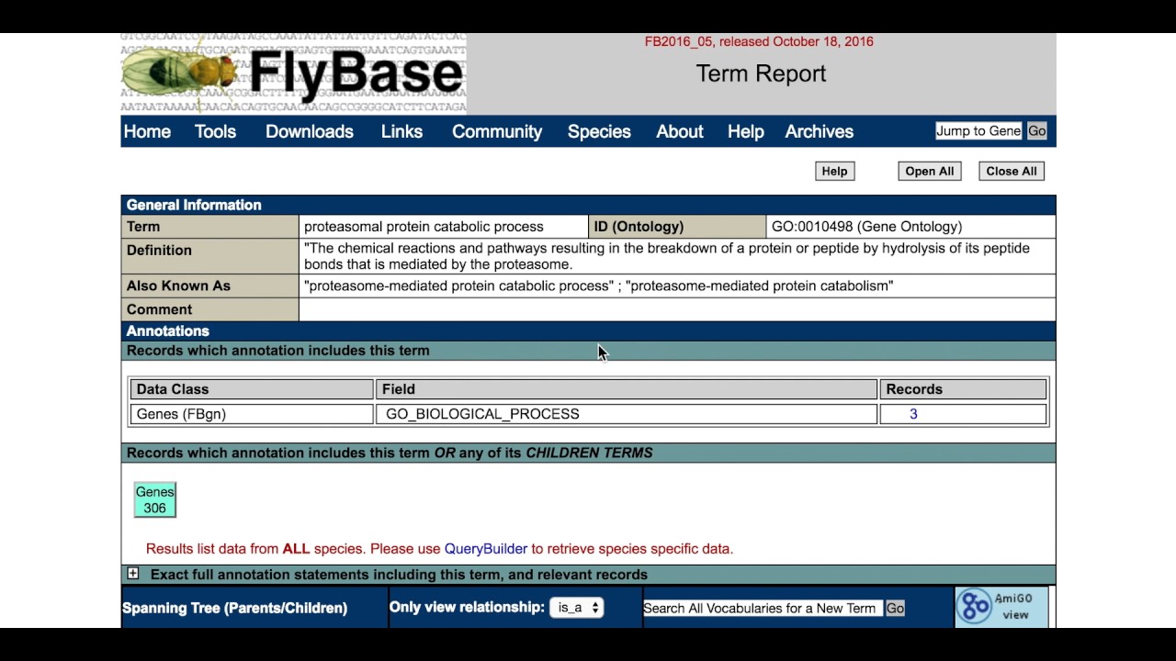Image resolution: width=1176 pixels, height=661 pixels.
Task: Click the Jump to Gene input field
Action: pyautogui.click(x=978, y=131)
